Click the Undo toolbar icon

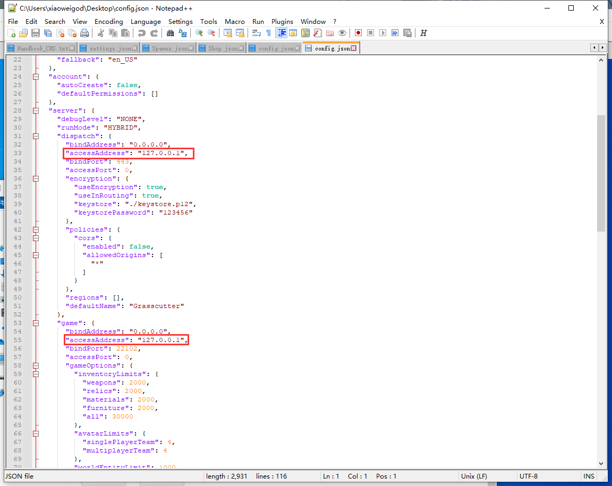141,33
